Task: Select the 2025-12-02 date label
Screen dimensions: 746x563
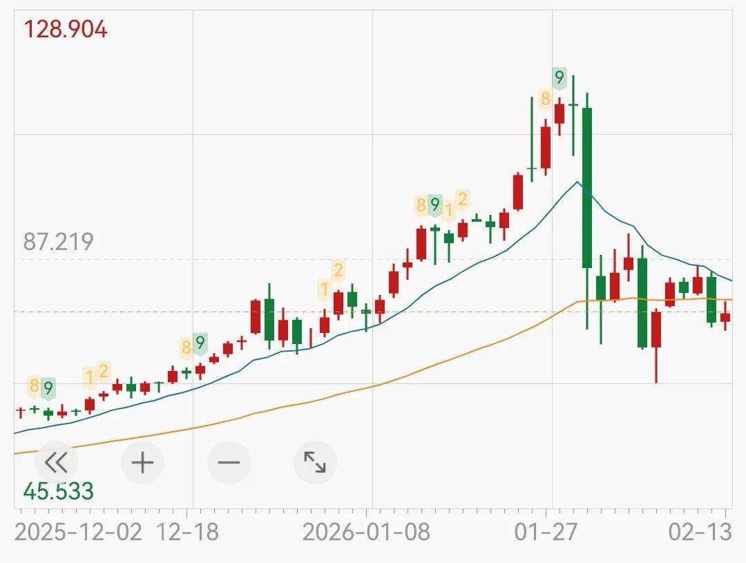Action: [x=78, y=533]
